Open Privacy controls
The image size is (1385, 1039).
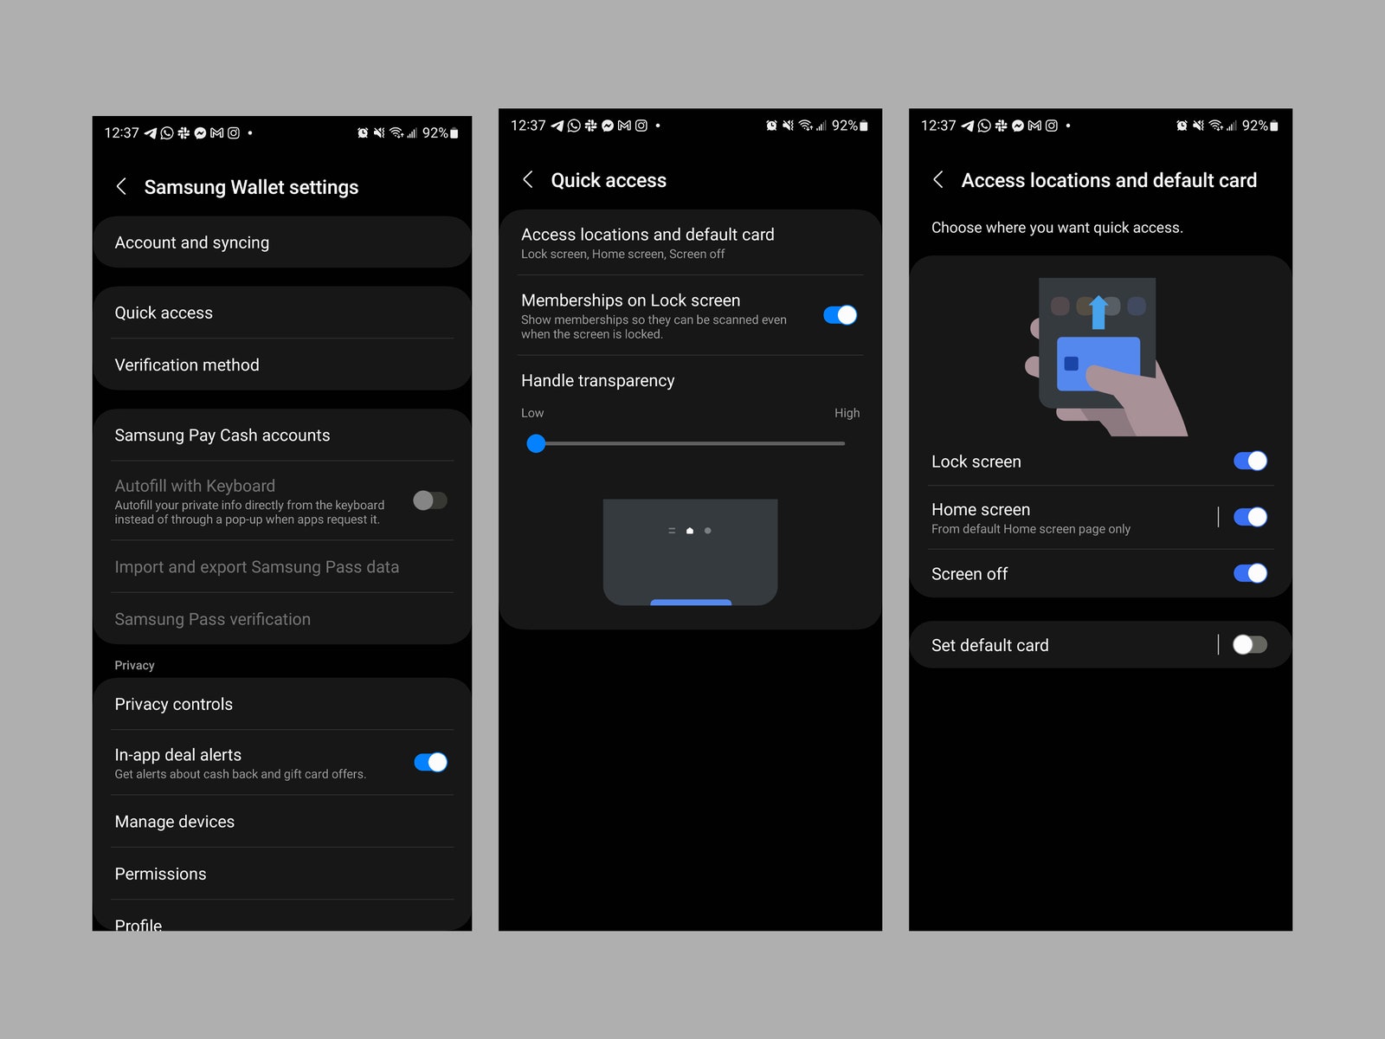click(x=282, y=704)
